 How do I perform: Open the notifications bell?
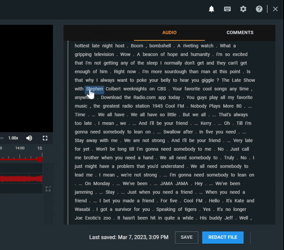(x=211, y=9)
